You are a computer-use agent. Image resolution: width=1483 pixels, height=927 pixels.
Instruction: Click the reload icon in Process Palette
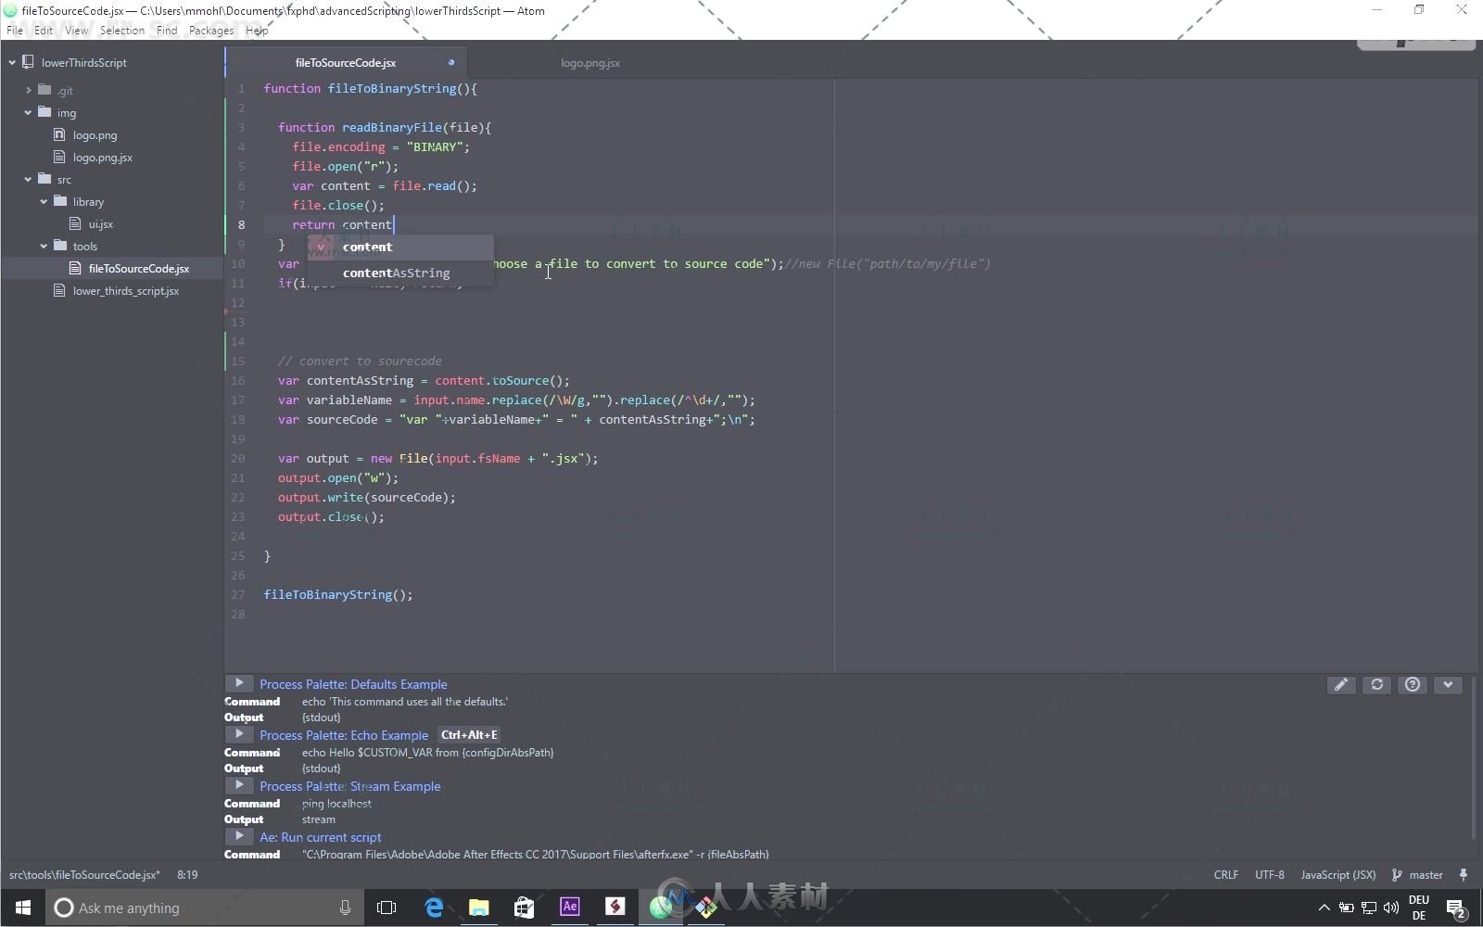pos(1377,685)
